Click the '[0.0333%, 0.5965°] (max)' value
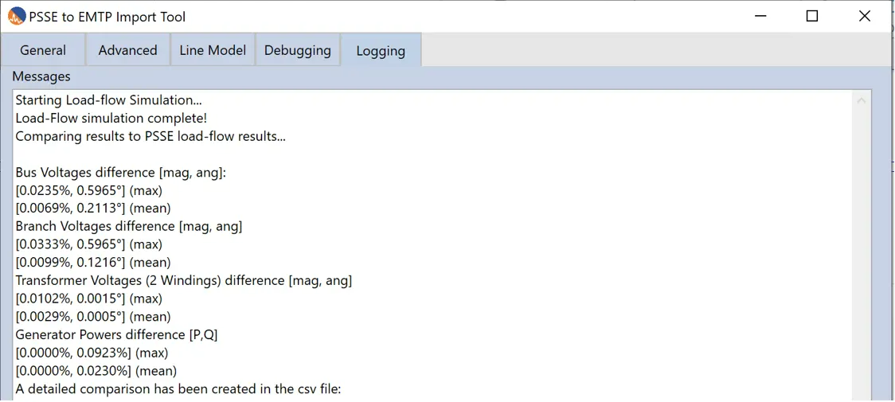Screen dimensions: 895x402 pos(89,244)
